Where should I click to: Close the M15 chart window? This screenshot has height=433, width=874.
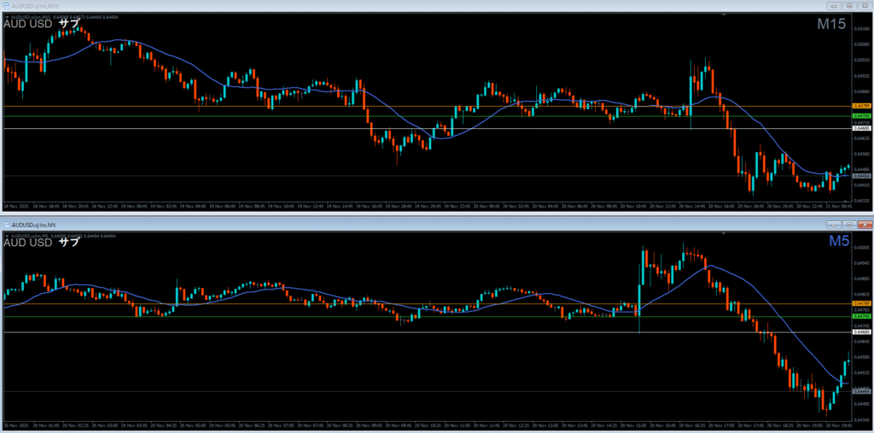point(864,6)
